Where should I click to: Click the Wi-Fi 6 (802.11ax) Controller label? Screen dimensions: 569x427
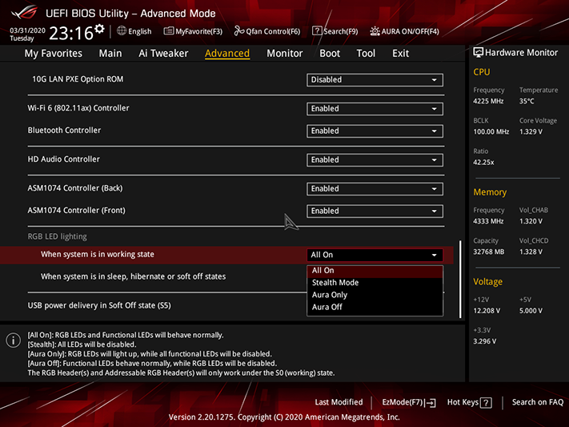click(x=78, y=108)
